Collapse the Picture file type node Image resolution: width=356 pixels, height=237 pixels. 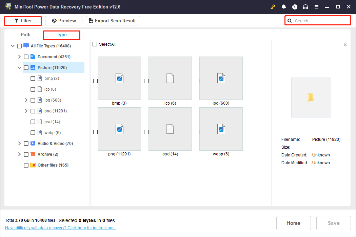(19, 67)
